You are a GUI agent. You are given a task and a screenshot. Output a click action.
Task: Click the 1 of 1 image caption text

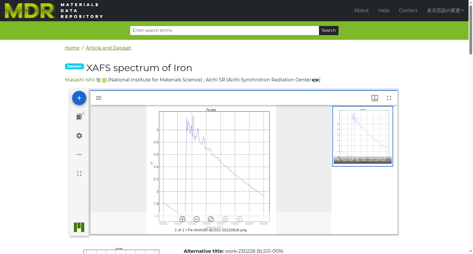[211, 230]
